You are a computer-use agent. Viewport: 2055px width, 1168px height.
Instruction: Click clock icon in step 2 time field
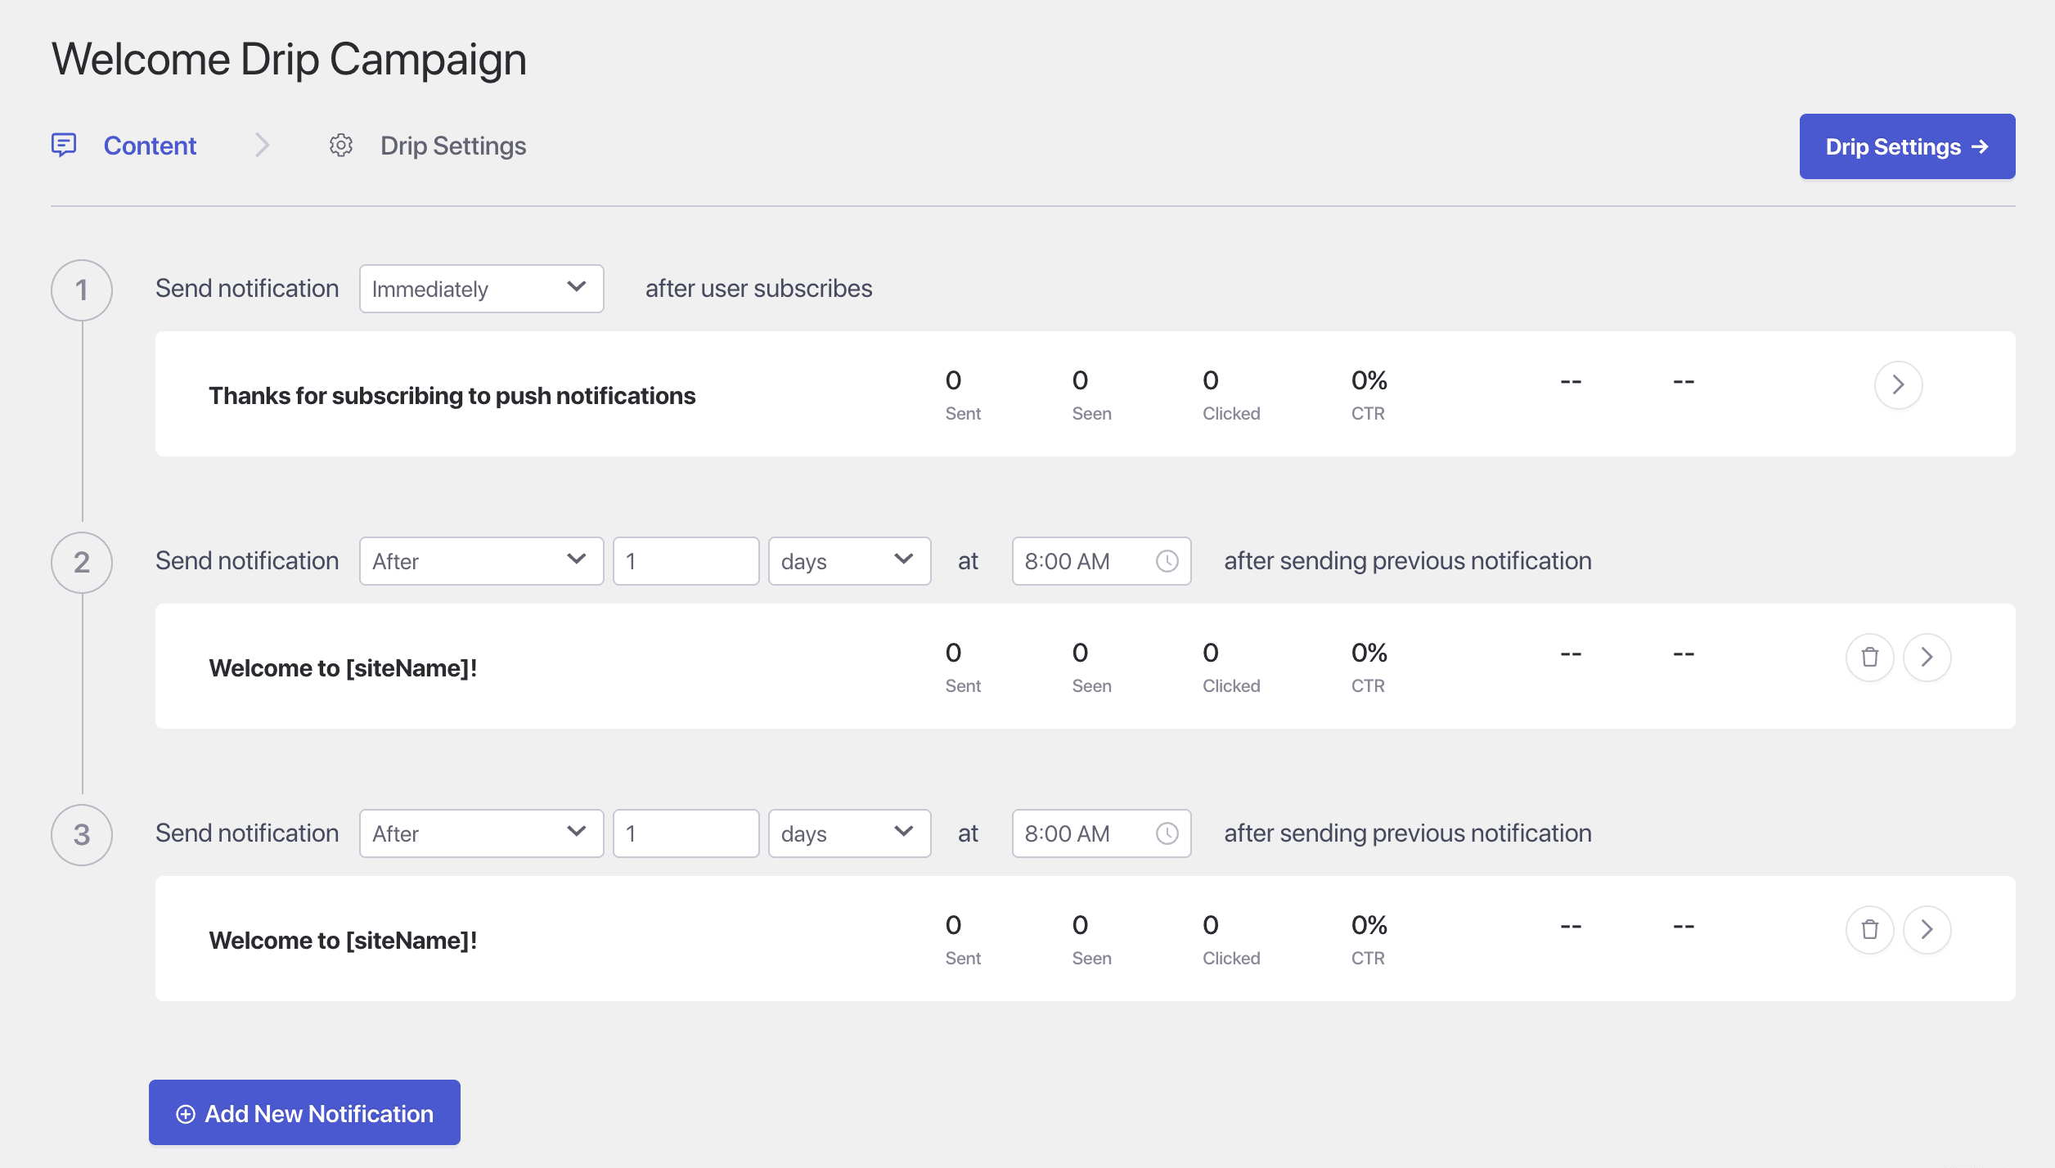coord(1167,561)
